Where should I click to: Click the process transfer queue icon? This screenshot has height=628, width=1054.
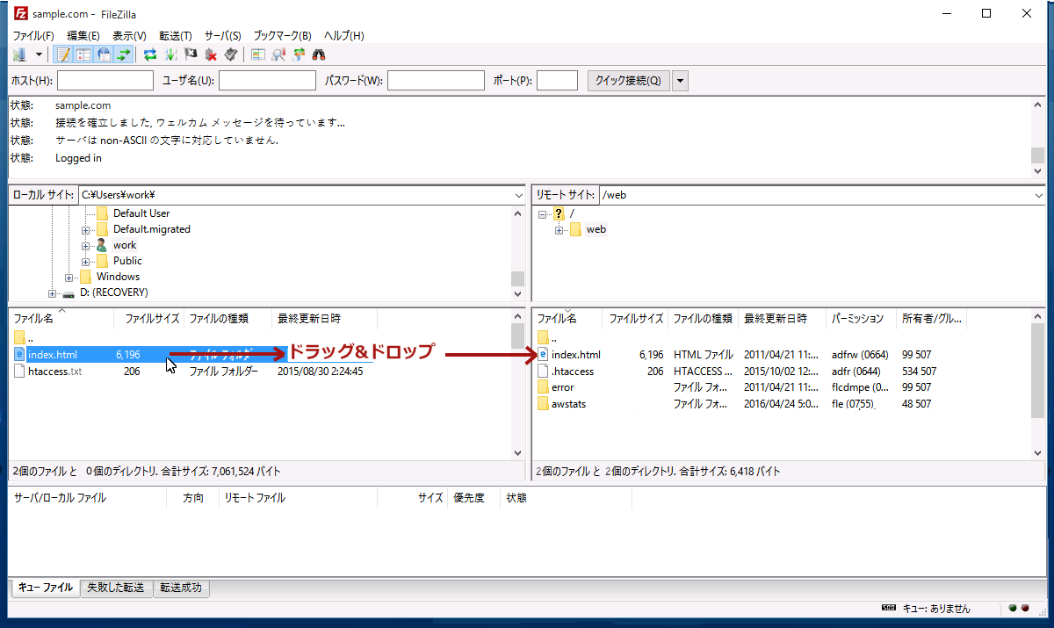click(170, 54)
